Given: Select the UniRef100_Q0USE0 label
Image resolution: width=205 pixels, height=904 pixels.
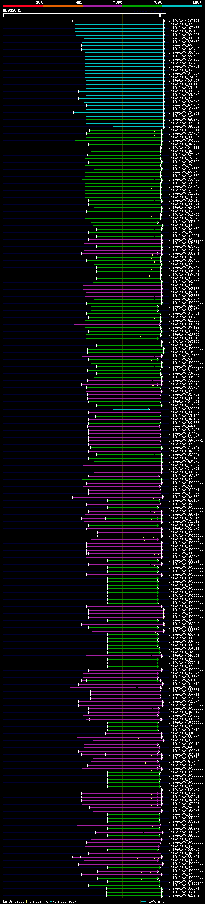Looking at the screenshot, I should [184, 497].
